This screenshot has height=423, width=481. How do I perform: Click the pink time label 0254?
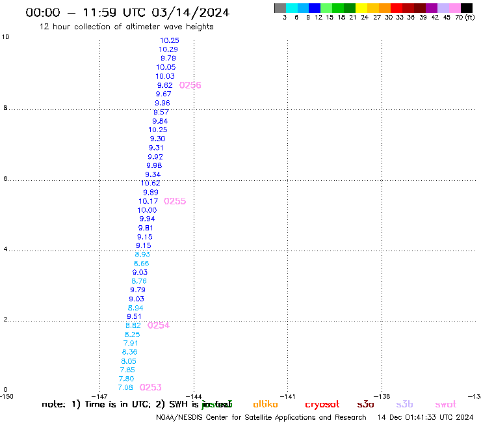point(159,325)
